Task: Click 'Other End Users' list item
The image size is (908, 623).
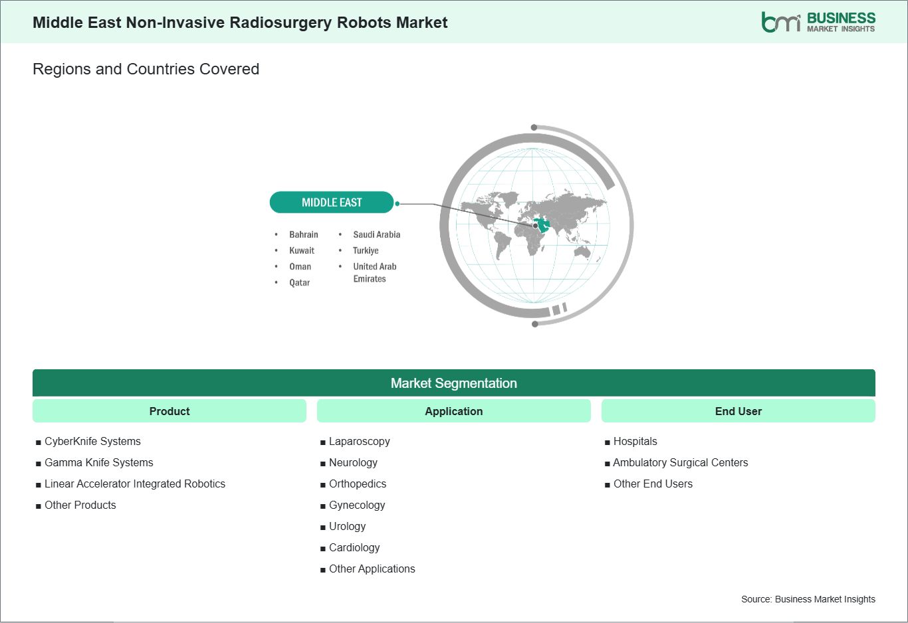Action: pos(653,484)
